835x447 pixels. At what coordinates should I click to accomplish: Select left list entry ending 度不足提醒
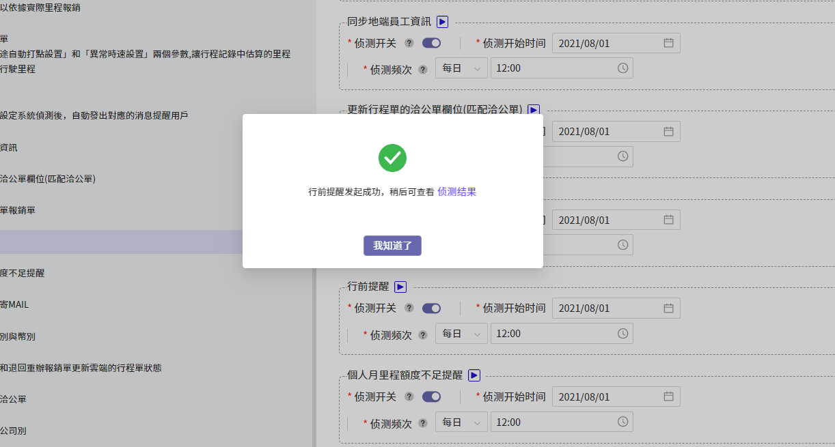point(23,273)
